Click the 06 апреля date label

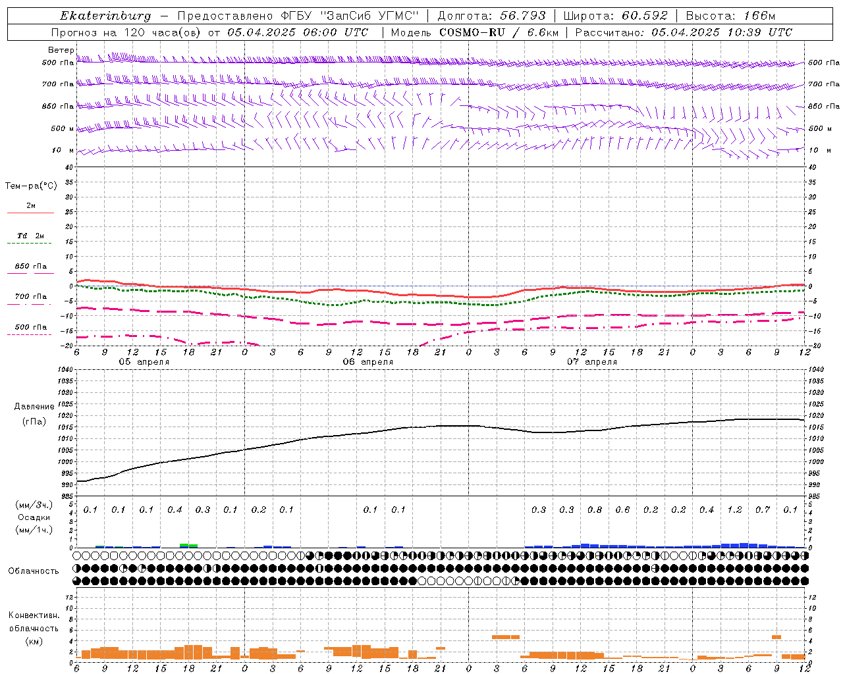(x=367, y=362)
